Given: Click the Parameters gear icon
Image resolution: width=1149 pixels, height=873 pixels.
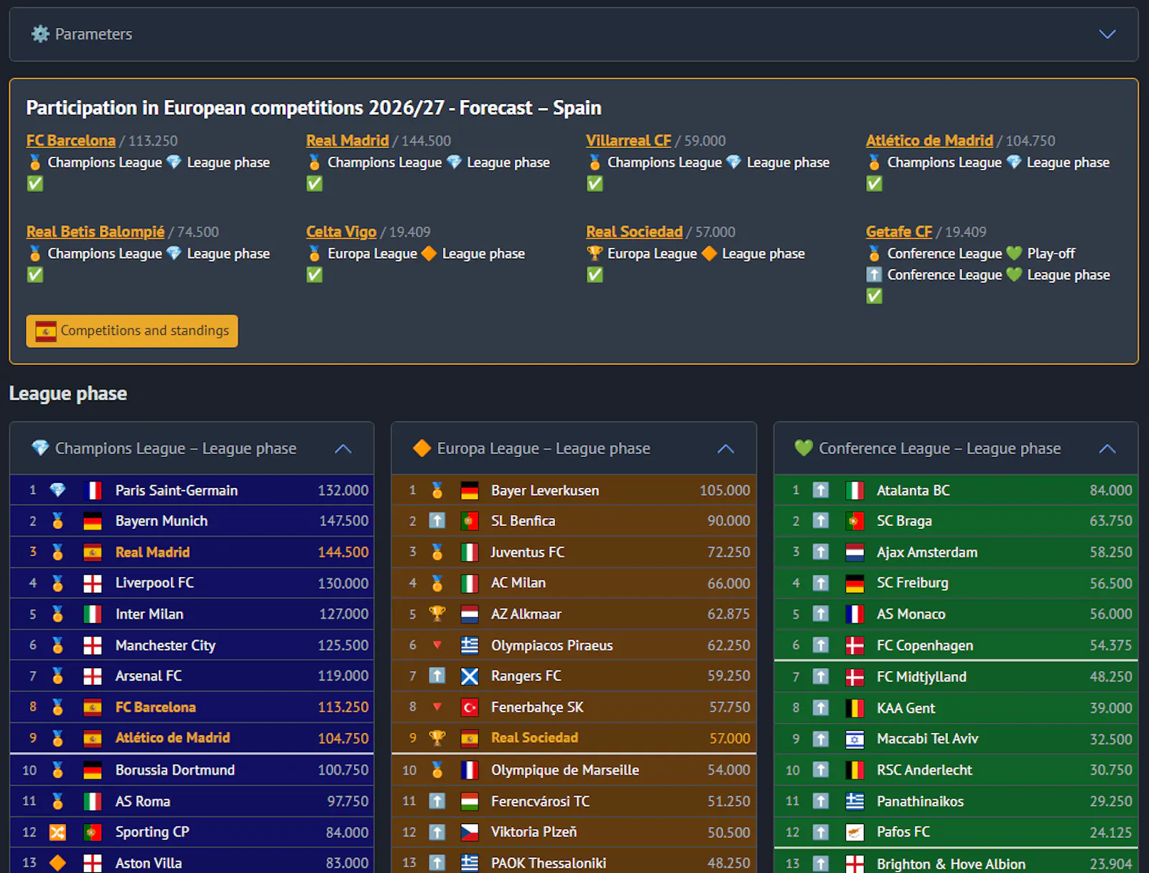Looking at the screenshot, I should 40,34.
